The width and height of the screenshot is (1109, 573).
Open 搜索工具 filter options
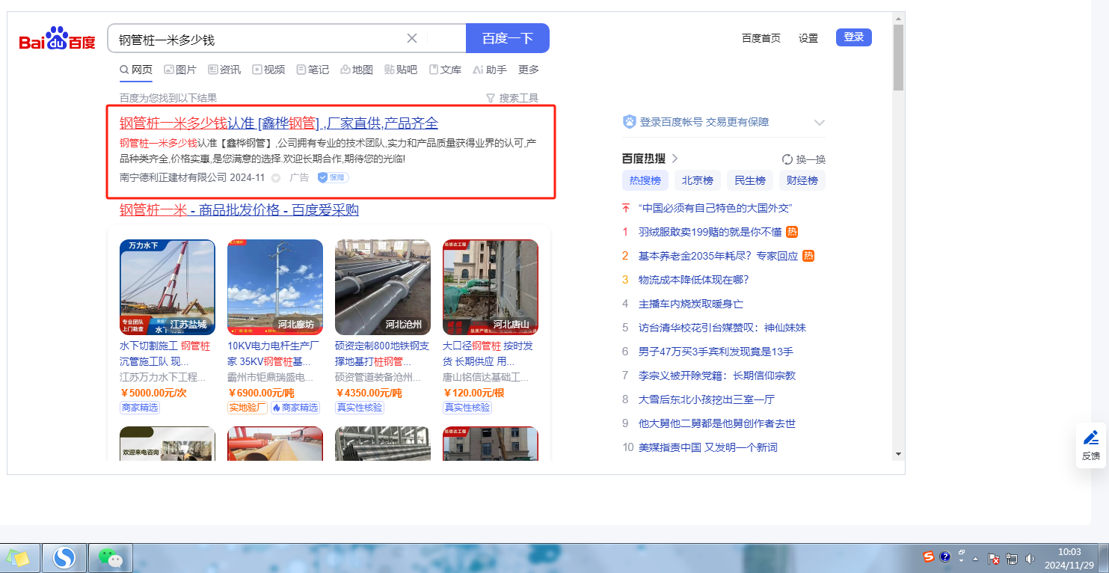click(x=512, y=98)
